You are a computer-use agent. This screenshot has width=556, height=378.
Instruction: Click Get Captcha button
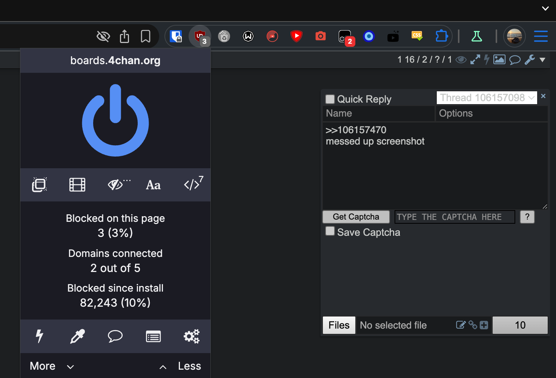(x=356, y=217)
